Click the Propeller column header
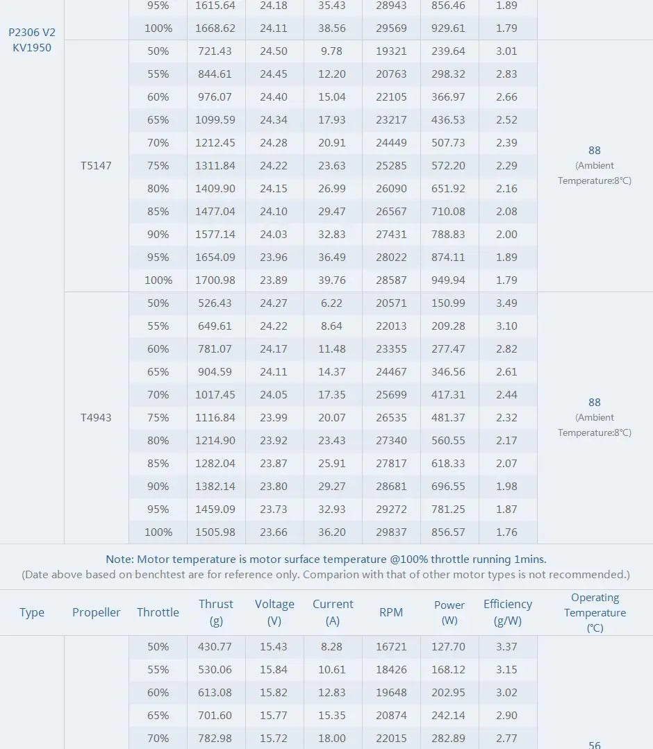653x749 pixels. [x=97, y=612]
